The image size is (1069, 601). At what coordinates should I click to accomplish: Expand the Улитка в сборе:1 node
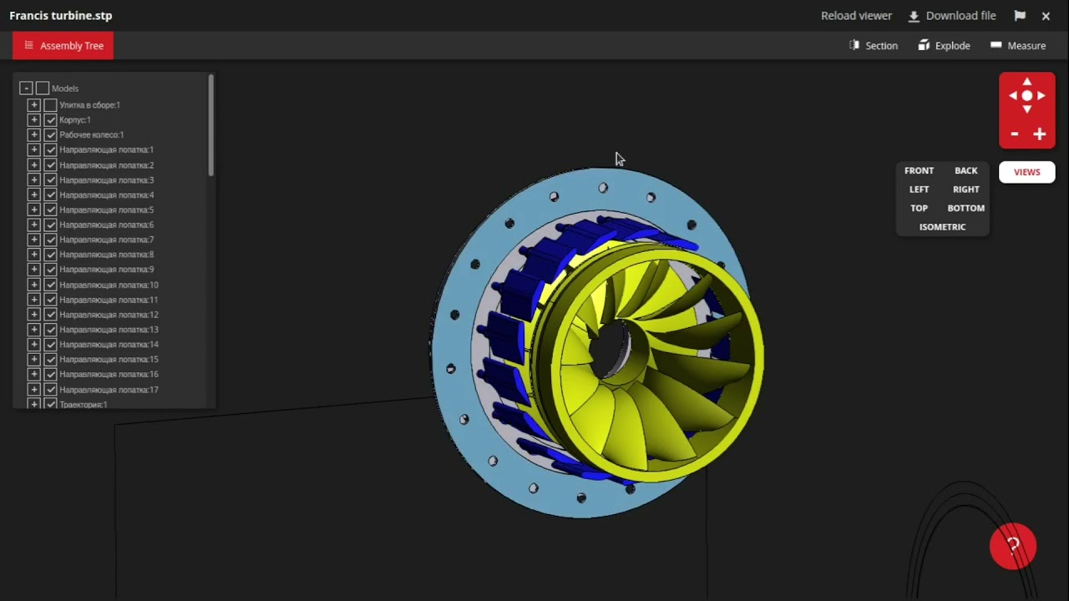[x=33, y=105]
